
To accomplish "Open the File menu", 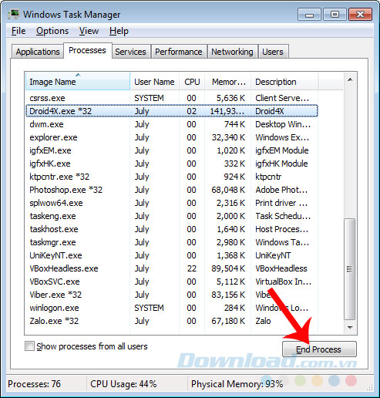I will click(x=18, y=31).
